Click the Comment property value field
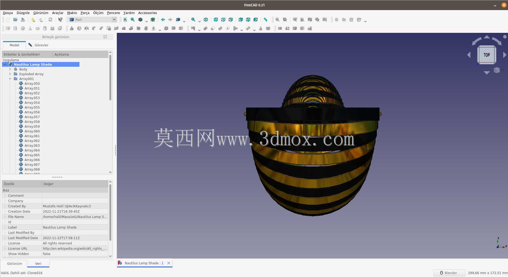Screen dimensions: 508x277 75,195
